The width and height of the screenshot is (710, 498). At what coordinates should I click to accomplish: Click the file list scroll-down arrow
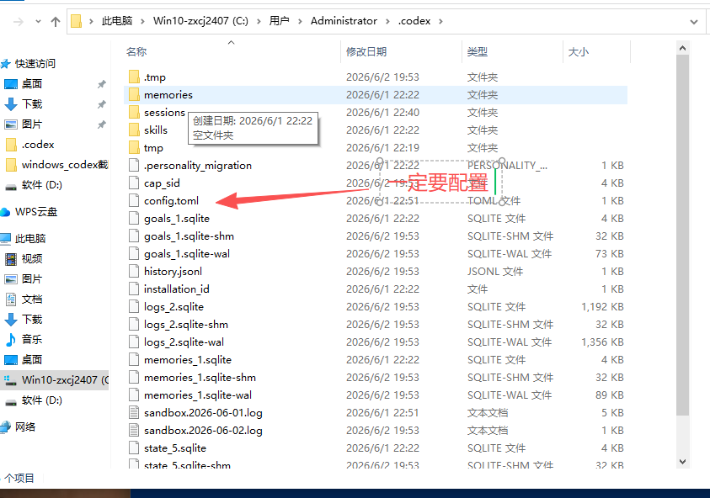point(683,462)
